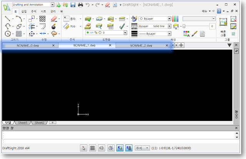This screenshot has width=246, height=159.
Task: Select the Polyline tool with nodes
Action: coord(8,26)
